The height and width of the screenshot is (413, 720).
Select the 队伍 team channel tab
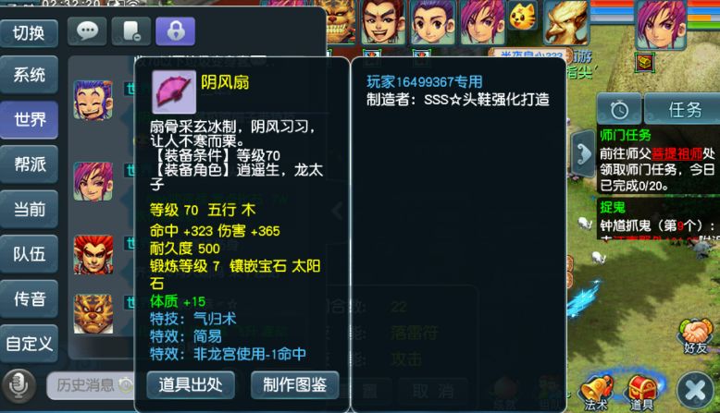click(x=30, y=254)
